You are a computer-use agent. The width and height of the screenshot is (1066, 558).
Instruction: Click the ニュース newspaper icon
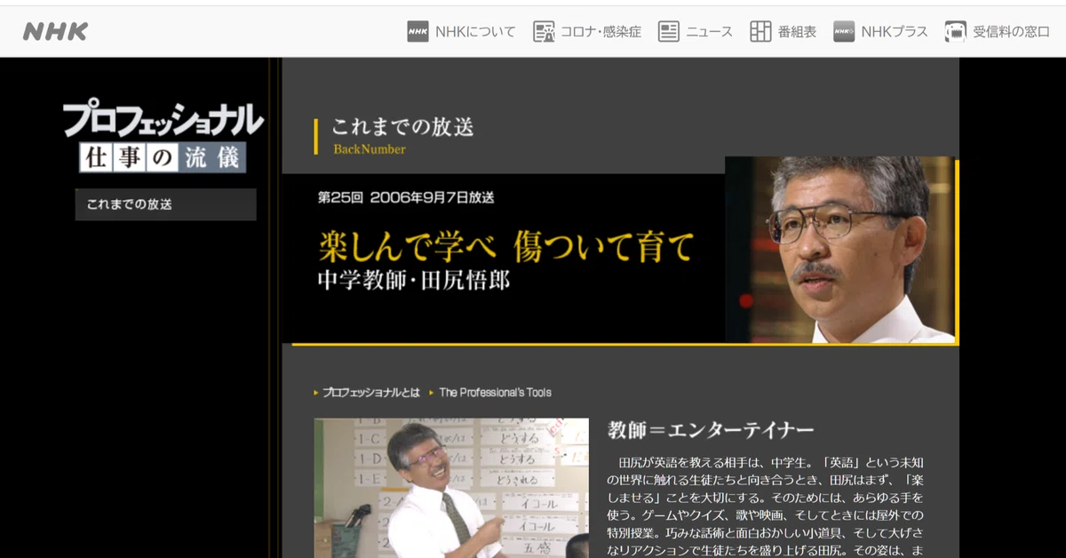[x=669, y=32]
